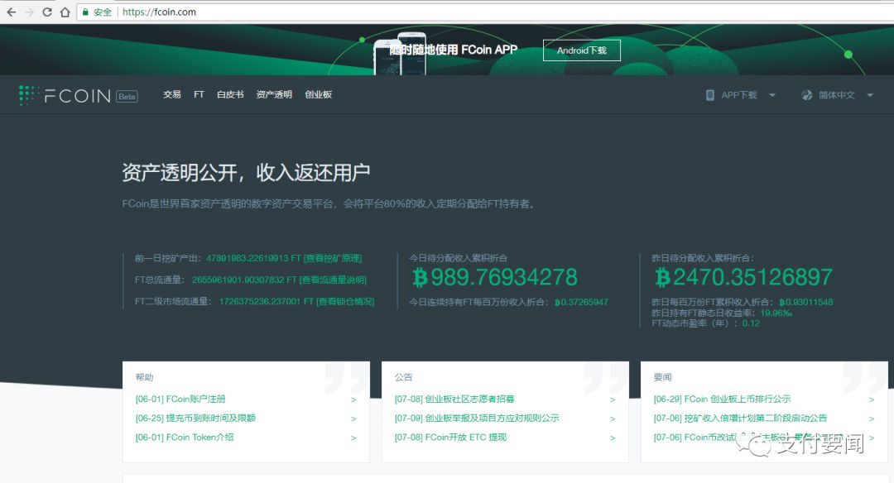The image size is (894, 483).
Task: Select the FT动态市盈率 value 0.12
Action: tap(751, 323)
